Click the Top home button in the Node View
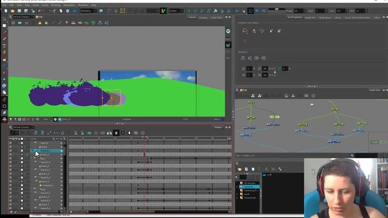This screenshot has width=388, height=218. coord(241,90)
